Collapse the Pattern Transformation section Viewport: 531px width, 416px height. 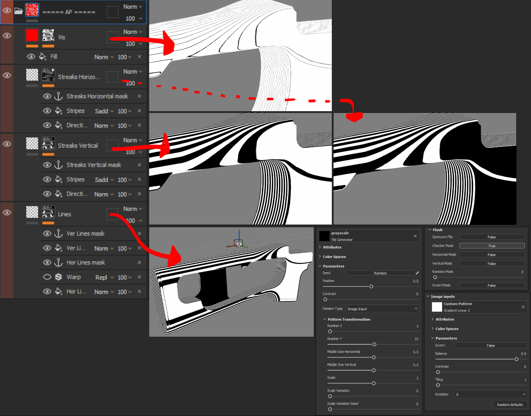click(x=325, y=319)
